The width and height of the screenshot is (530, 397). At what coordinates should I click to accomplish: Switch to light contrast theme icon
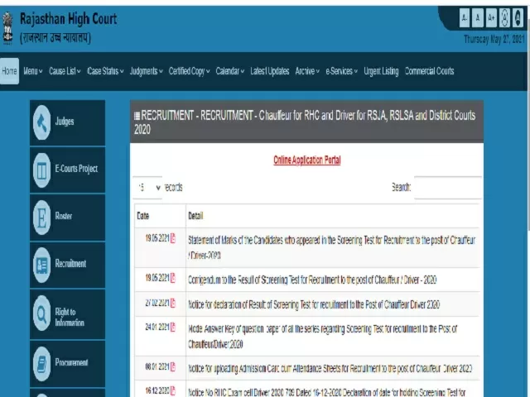coord(504,17)
